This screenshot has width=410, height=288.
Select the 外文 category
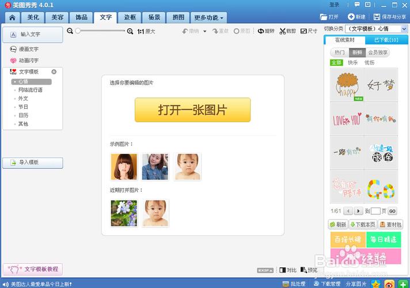click(23, 98)
